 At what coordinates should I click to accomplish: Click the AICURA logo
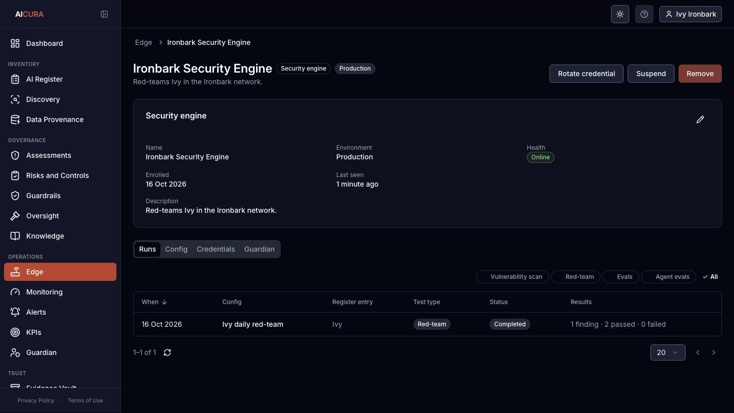(29, 14)
